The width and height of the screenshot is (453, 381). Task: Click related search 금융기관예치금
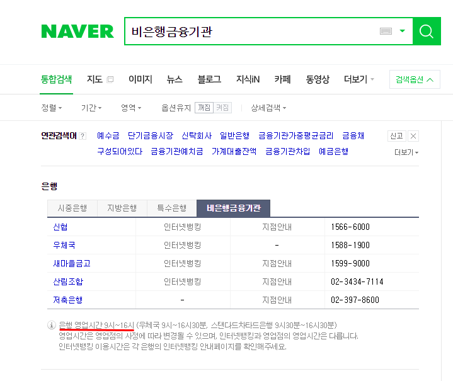coord(177,151)
